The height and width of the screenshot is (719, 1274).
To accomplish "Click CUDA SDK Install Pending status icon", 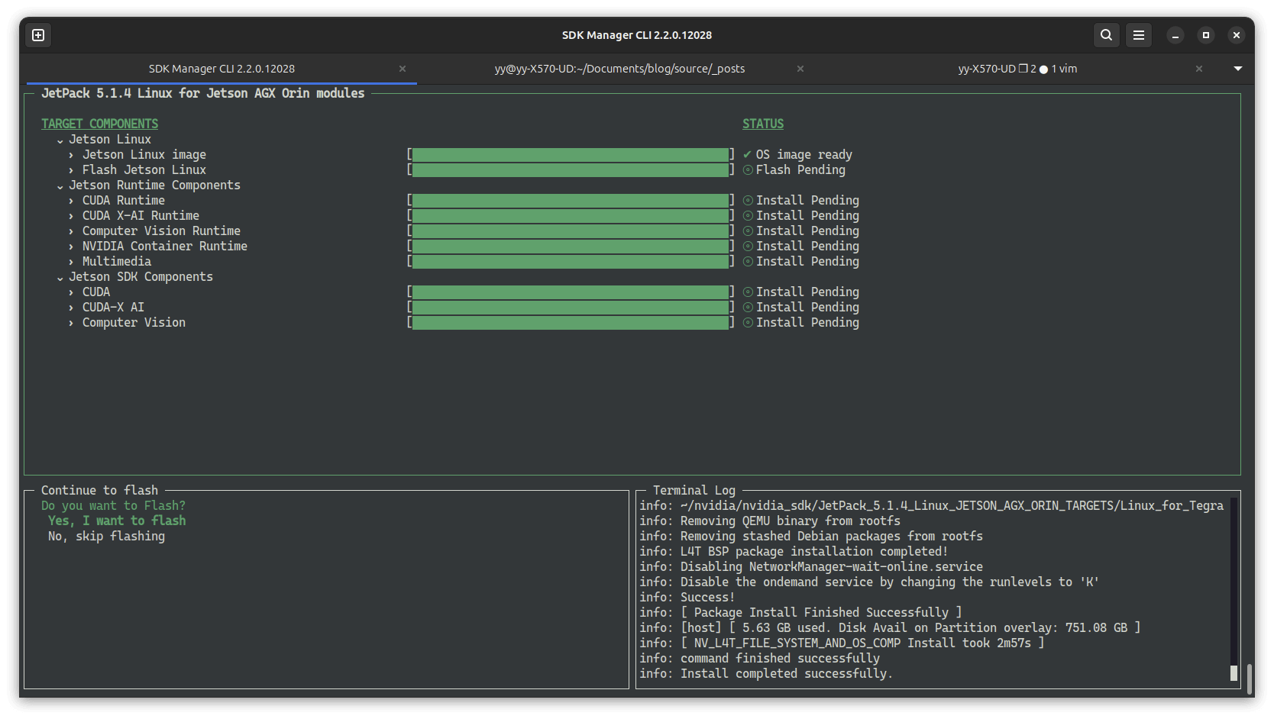I will (749, 292).
